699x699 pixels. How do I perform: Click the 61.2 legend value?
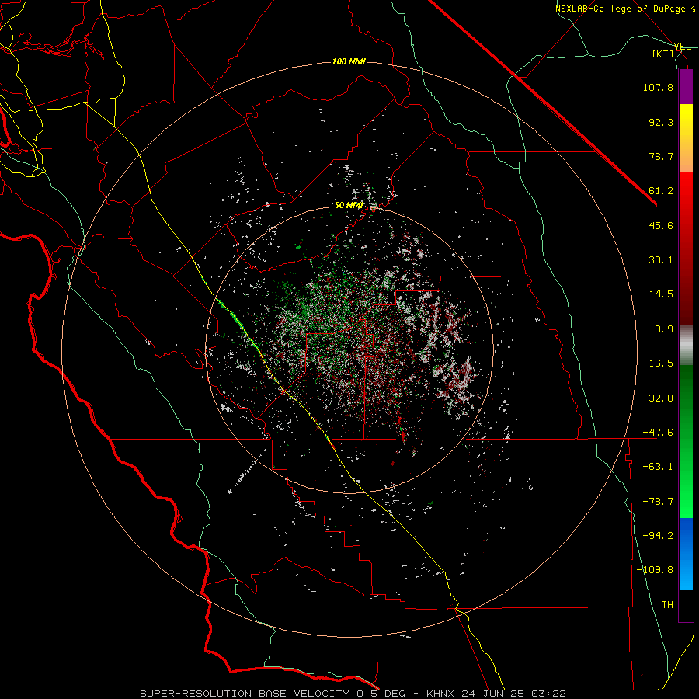click(x=661, y=191)
